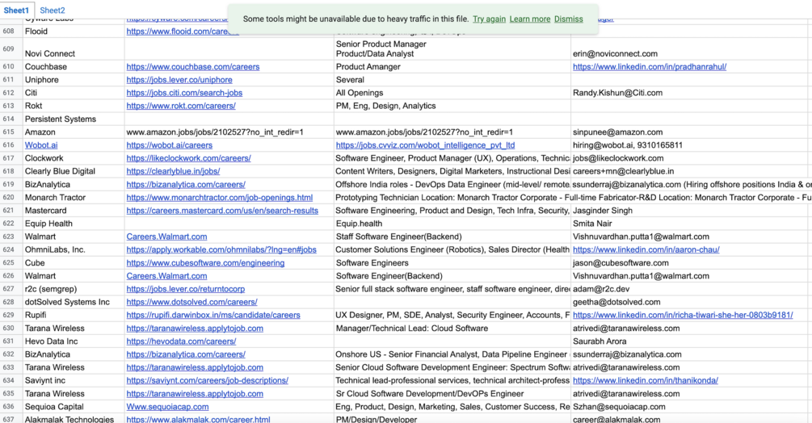Open the saviynt.com job-descriptions link
The height and width of the screenshot is (423, 812).
click(207, 380)
